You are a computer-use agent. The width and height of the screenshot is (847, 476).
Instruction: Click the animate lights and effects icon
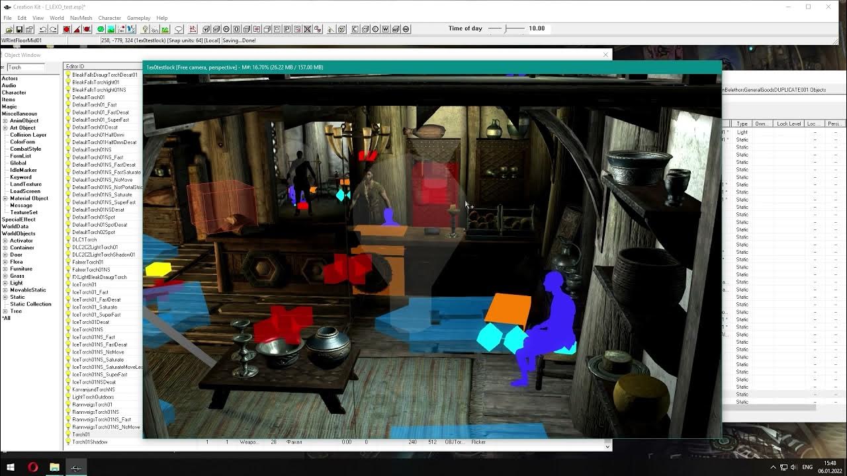(131, 29)
